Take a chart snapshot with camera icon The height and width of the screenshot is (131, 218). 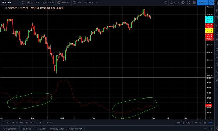coord(194,3)
